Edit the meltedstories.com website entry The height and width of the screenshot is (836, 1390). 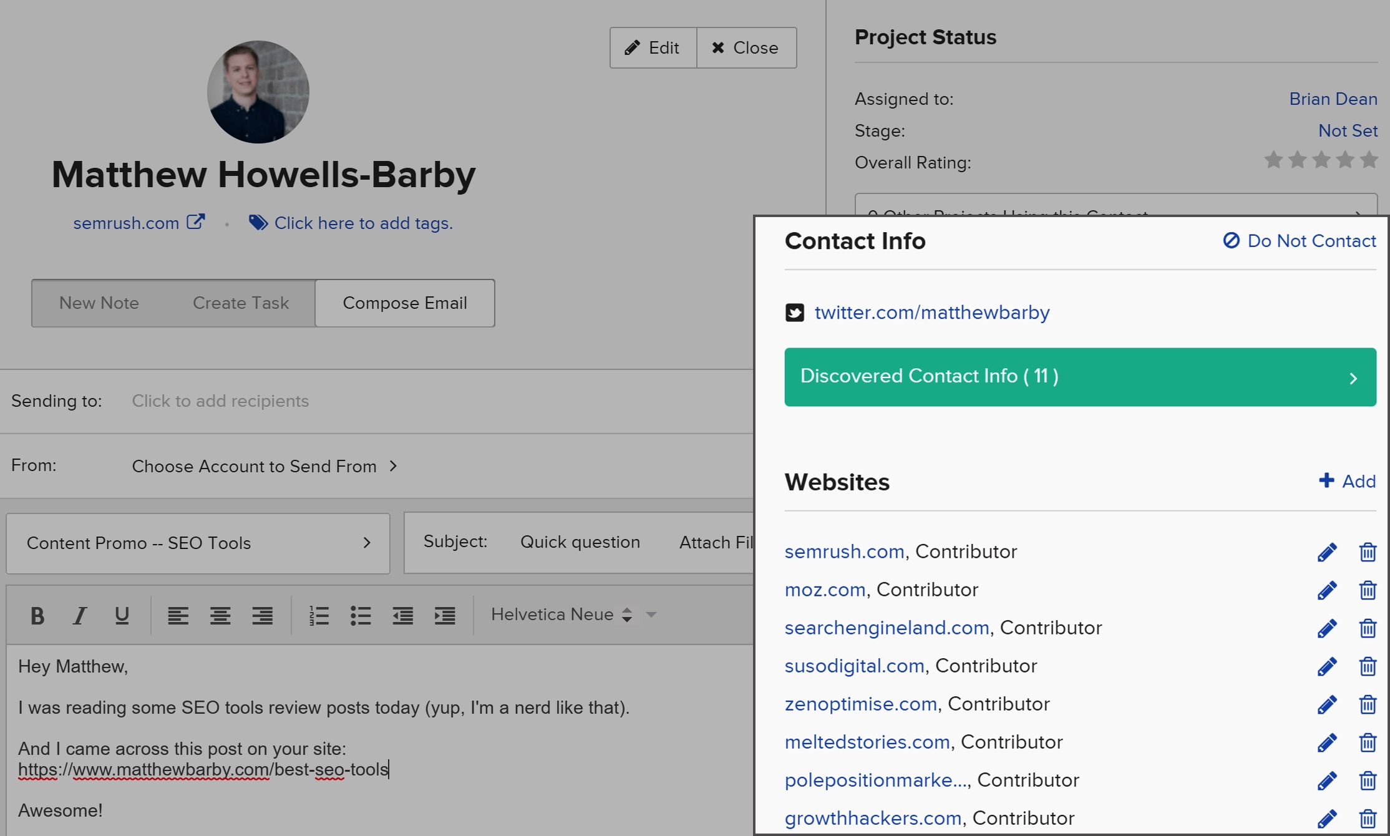pyautogui.click(x=1327, y=742)
